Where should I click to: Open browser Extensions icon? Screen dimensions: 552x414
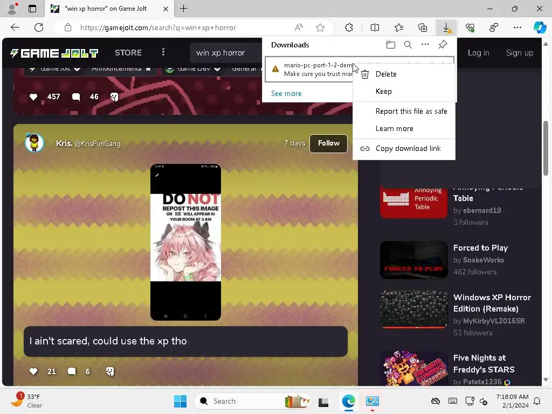(x=349, y=27)
